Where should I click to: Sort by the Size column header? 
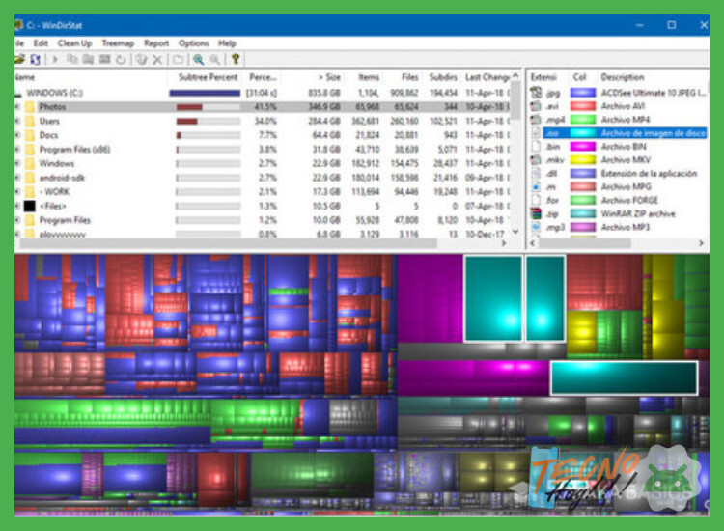coord(330,77)
